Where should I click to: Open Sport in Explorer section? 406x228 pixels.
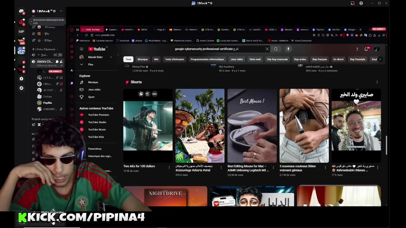(91, 97)
